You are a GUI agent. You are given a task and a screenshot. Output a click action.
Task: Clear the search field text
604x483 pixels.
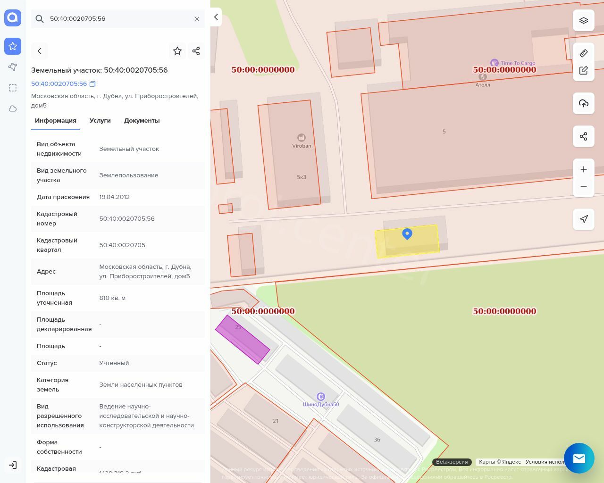pos(197,19)
